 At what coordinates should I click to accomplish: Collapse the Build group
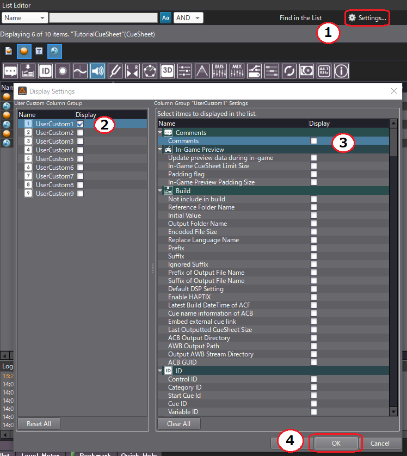[160, 191]
